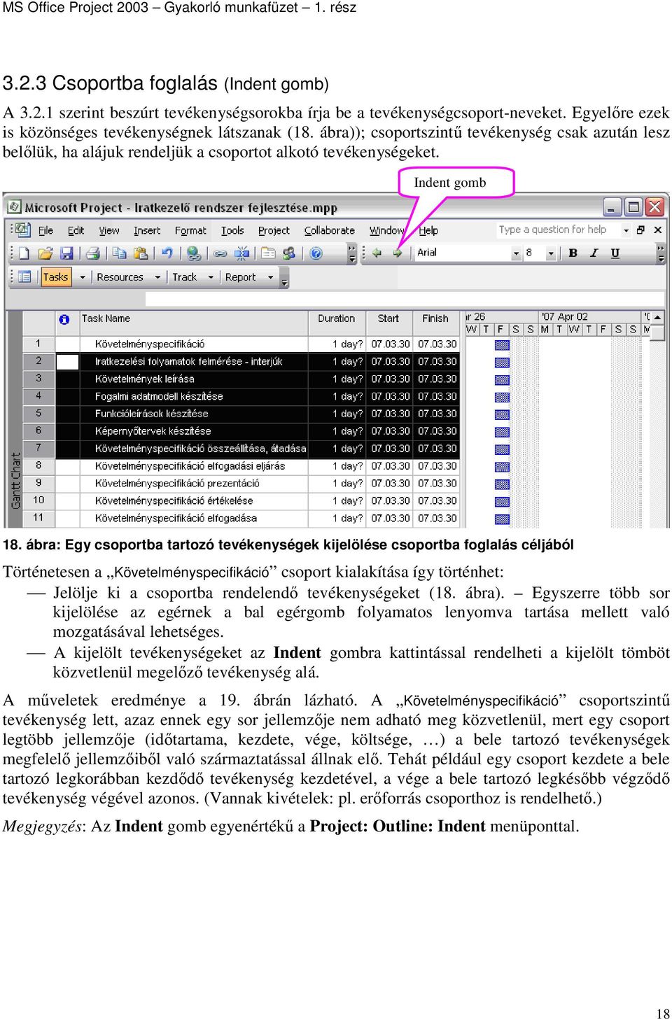Save the project with the floppy icon
The width and height of the screenshot is (672, 1019).
(x=66, y=253)
